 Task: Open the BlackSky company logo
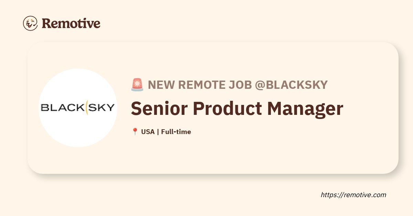(x=77, y=108)
